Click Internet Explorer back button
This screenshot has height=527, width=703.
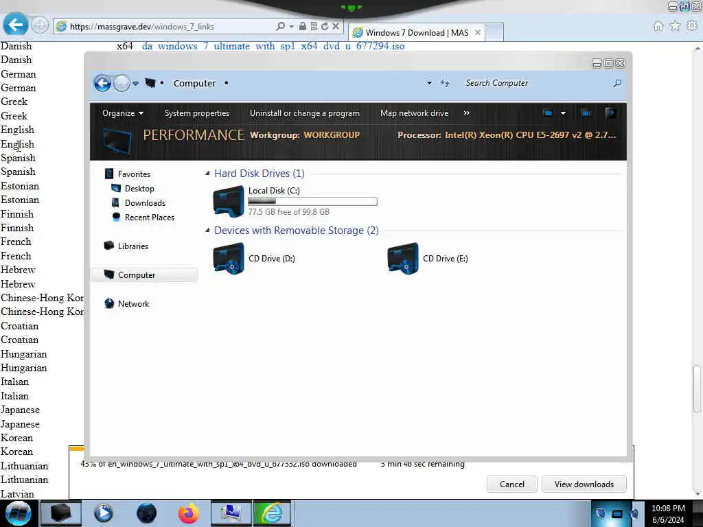pyautogui.click(x=15, y=25)
